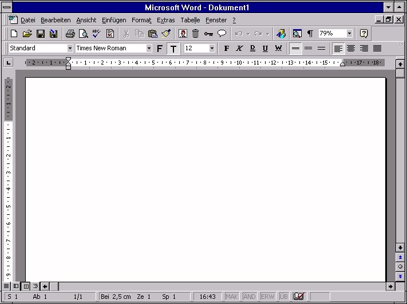Viewport: 407px width, 304px height.
Task: Open the 79% zoom level dropdown
Action: [349, 34]
